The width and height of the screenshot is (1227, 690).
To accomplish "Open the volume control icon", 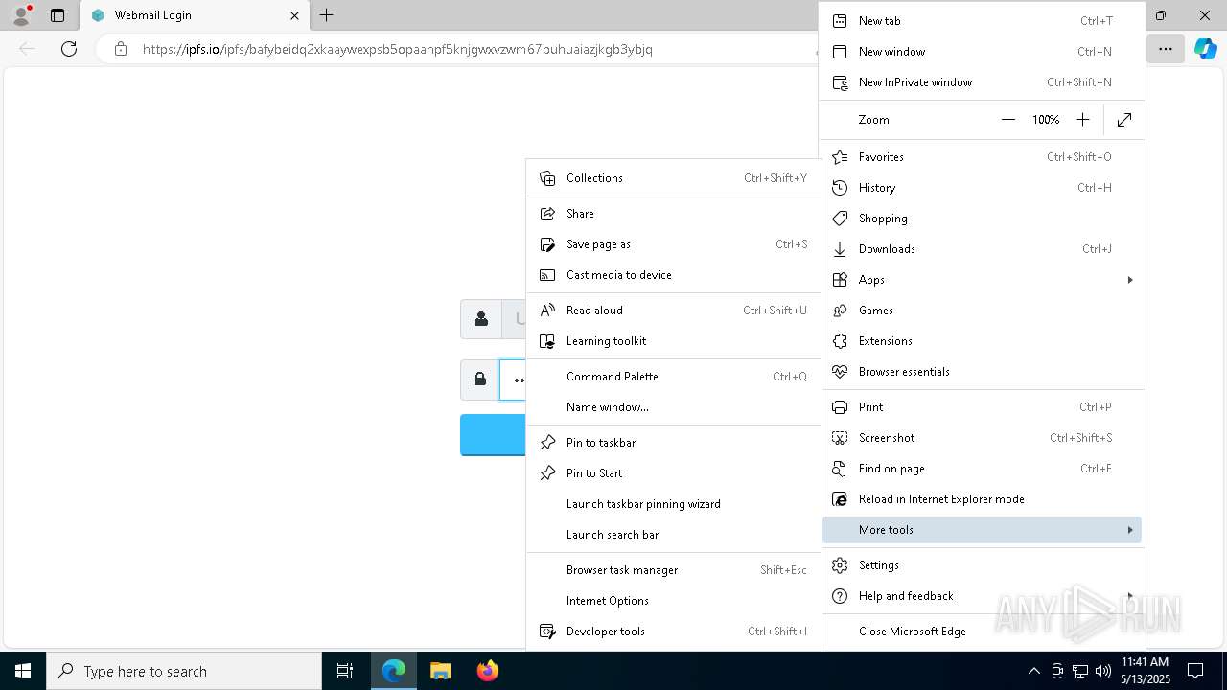I will click(x=1102, y=671).
